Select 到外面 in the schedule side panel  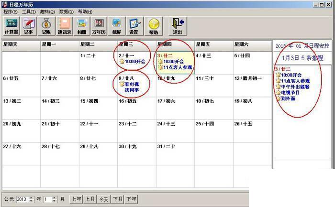pyautogui.click(x=288, y=98)
